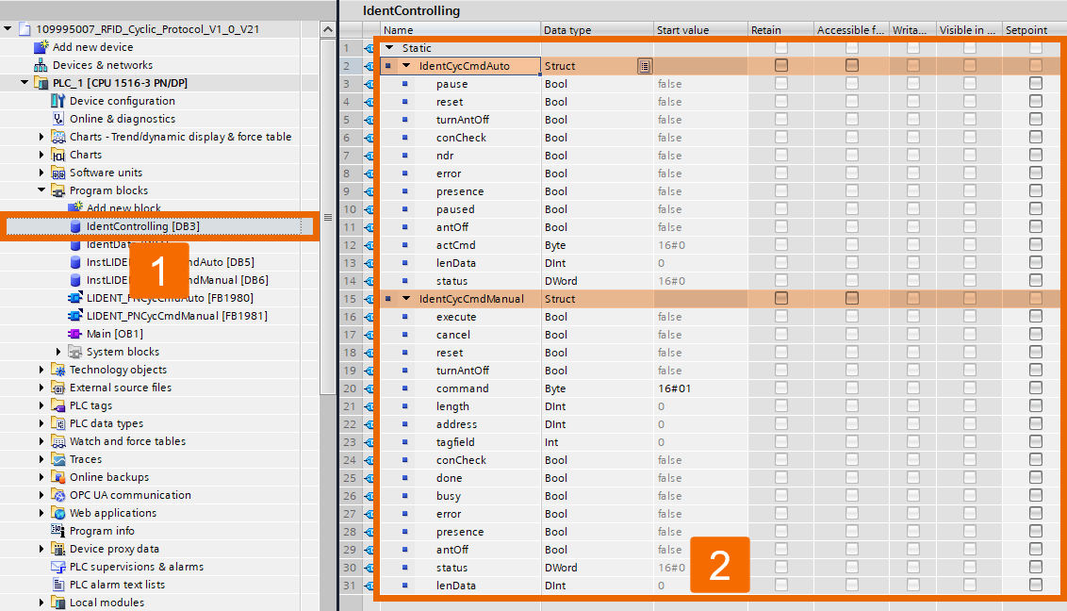The height and width of the screenshot is (611, 1067).
Task: Click the Main OB1 block icon
Action: point(74,334)
